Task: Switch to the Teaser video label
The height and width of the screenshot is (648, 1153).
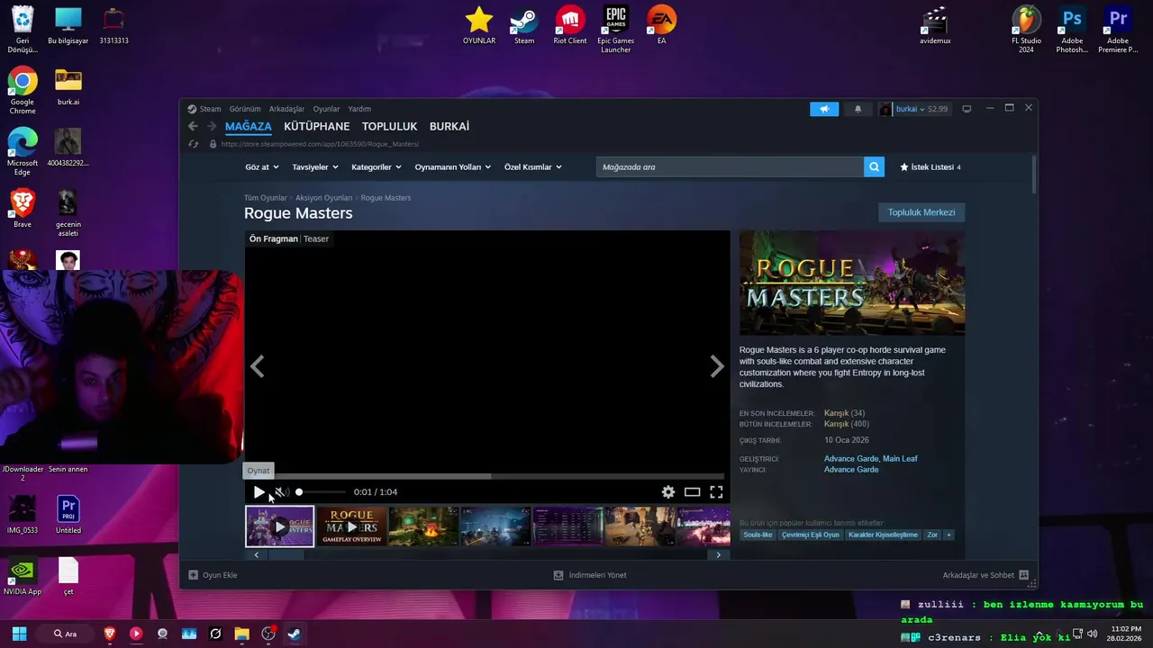Action: tap(316, 239)
